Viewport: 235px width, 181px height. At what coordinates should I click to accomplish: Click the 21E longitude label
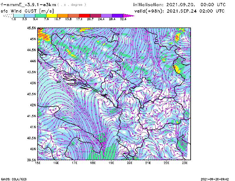coord(148,163)
